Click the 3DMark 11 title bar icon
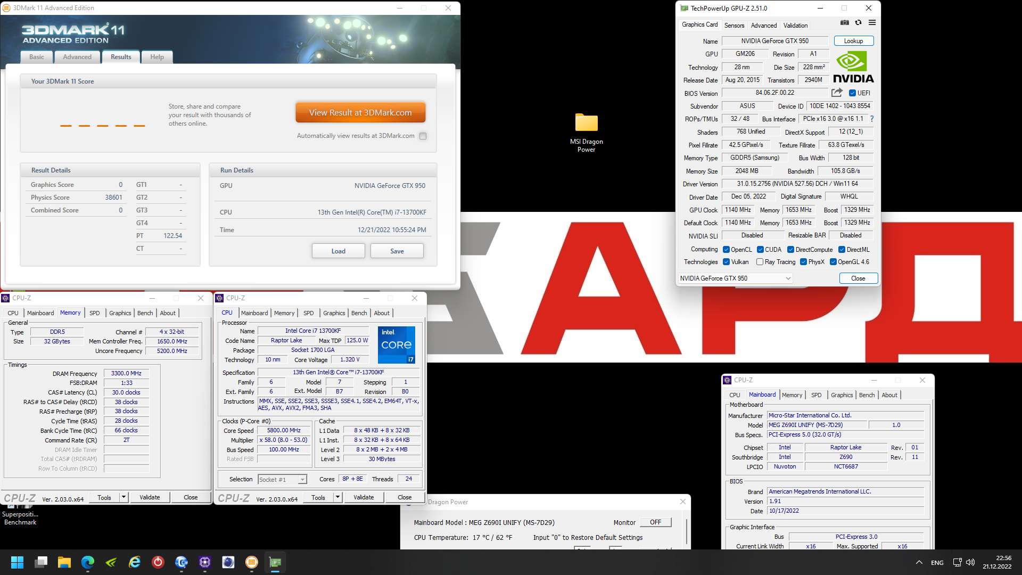1022x575 pixels. click(x=6, y=8)
